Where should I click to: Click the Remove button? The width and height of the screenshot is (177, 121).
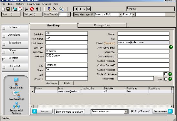42,111
